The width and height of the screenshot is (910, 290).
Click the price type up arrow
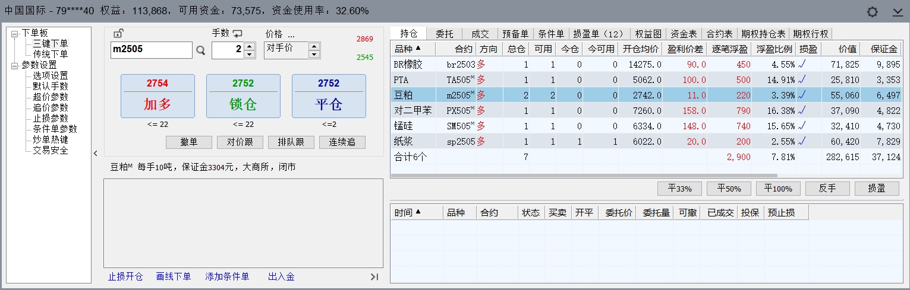(314, 46)
